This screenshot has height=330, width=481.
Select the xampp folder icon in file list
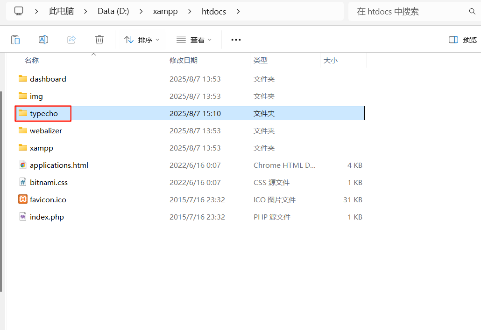23,148
